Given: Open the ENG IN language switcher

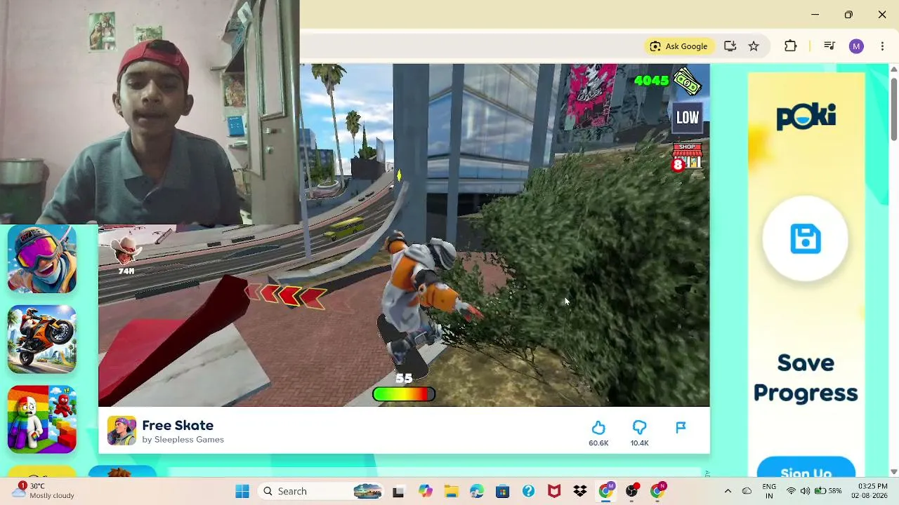Looking at the screenshot, I should (769, 491).
